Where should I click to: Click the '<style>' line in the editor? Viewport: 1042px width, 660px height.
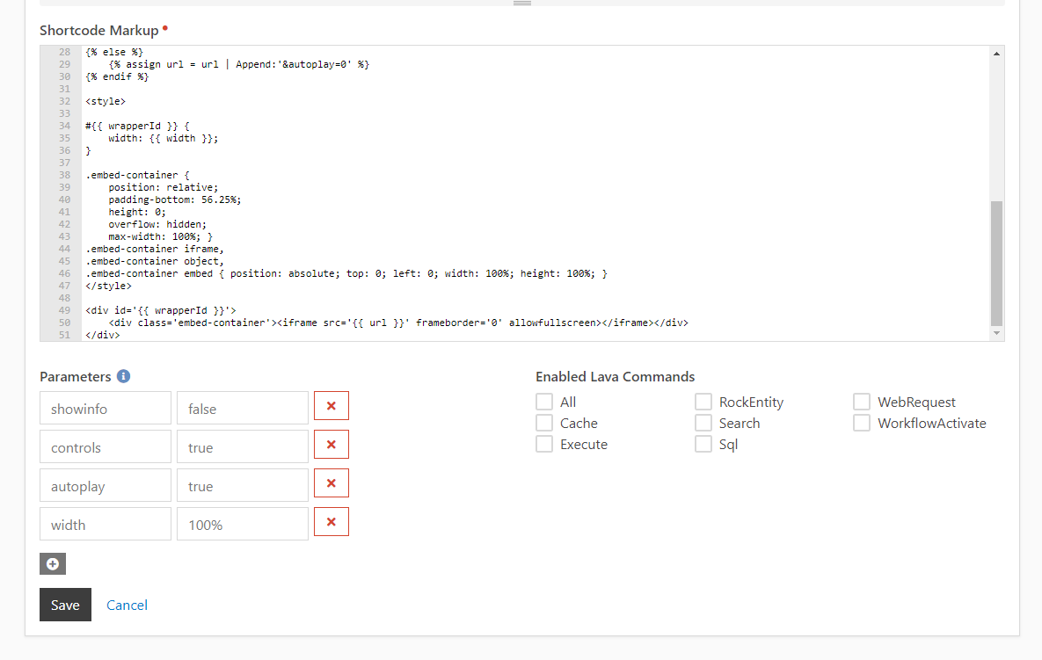pos(105,102)
